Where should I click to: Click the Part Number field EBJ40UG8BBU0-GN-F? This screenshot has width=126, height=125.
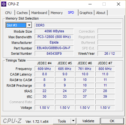click(x=54, y=48)
